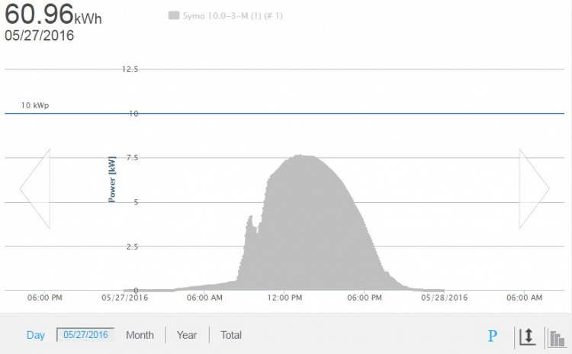
Task: Select the blue P power view icon
Action: [493, 336]
